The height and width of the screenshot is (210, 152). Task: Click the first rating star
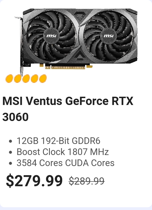pyautogui.click(x=9, y=78)
